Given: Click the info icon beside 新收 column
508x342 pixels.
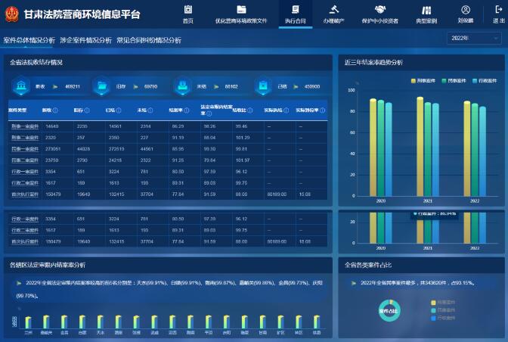Looking at the screenshot, I should 57,110.
